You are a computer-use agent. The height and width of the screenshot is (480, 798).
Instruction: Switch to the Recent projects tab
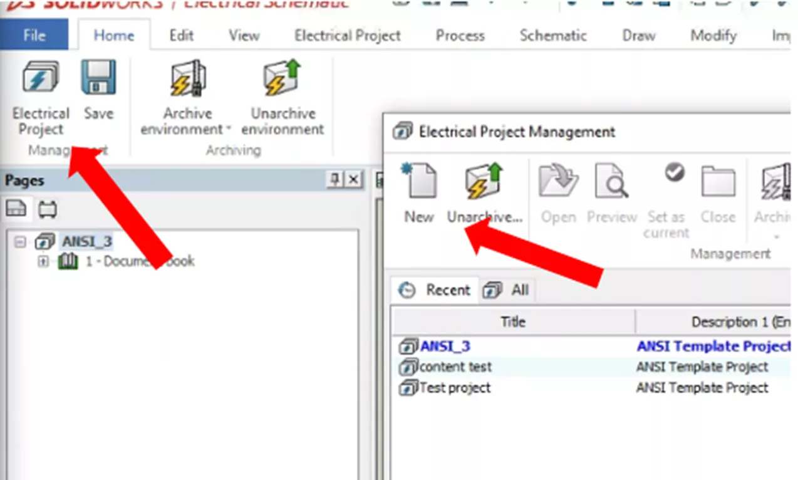[x=434, y=290]
